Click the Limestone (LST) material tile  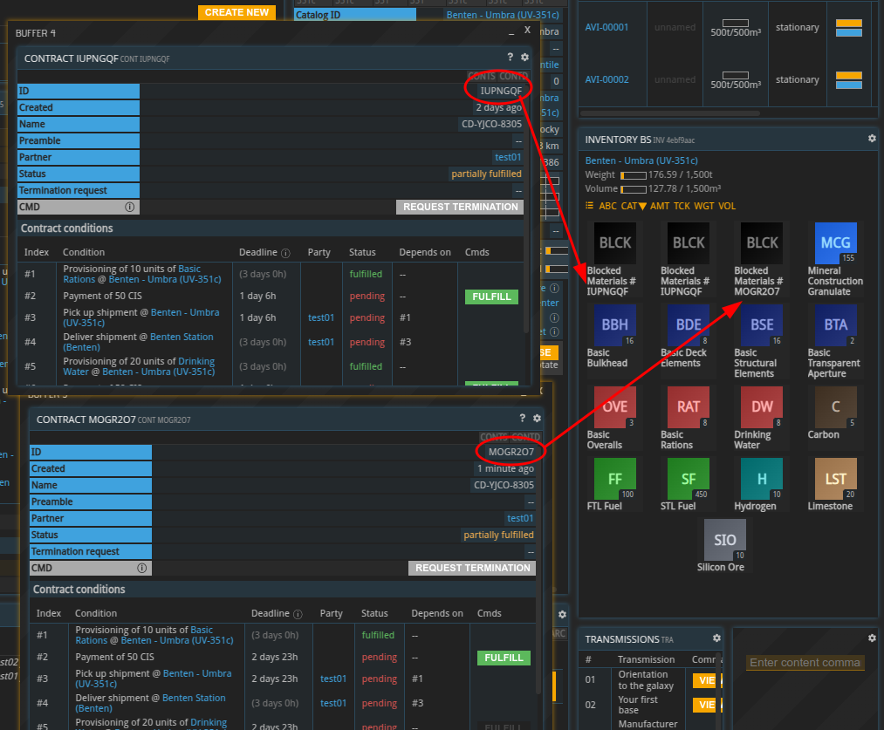(835, 479)
